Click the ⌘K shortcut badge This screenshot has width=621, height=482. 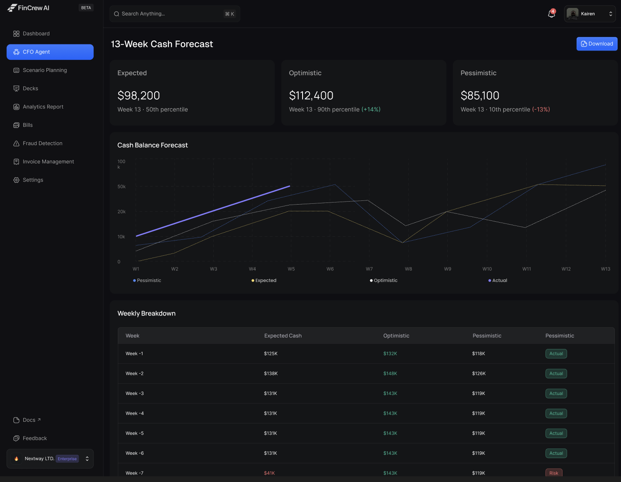[x=229, y=14]
